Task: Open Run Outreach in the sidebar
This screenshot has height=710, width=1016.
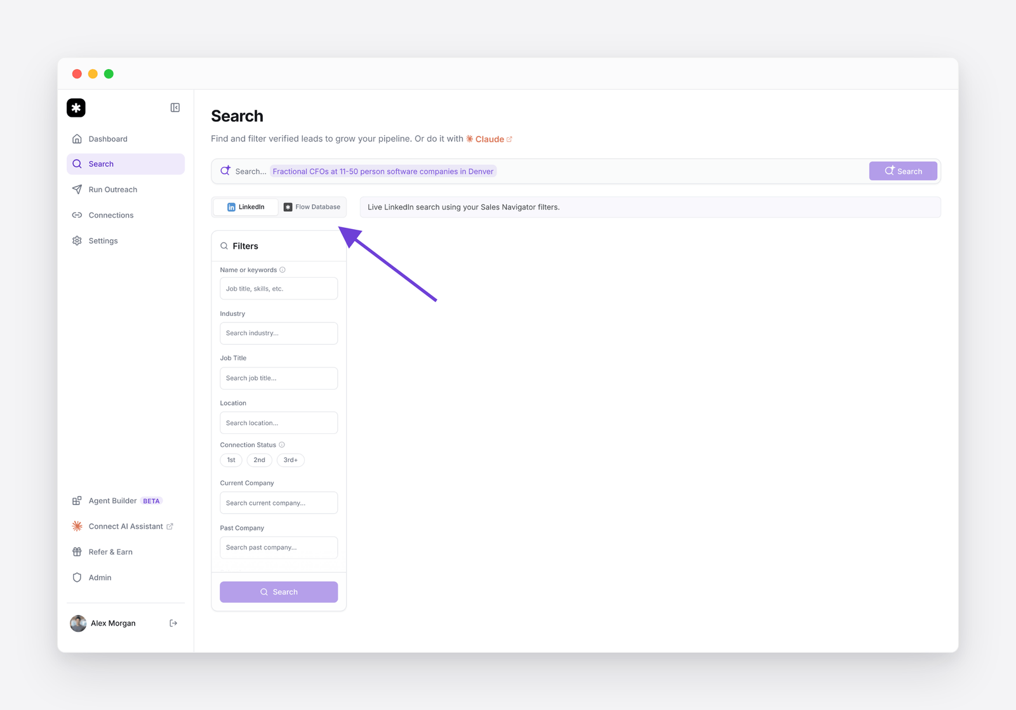Action: tap(126, 190)
